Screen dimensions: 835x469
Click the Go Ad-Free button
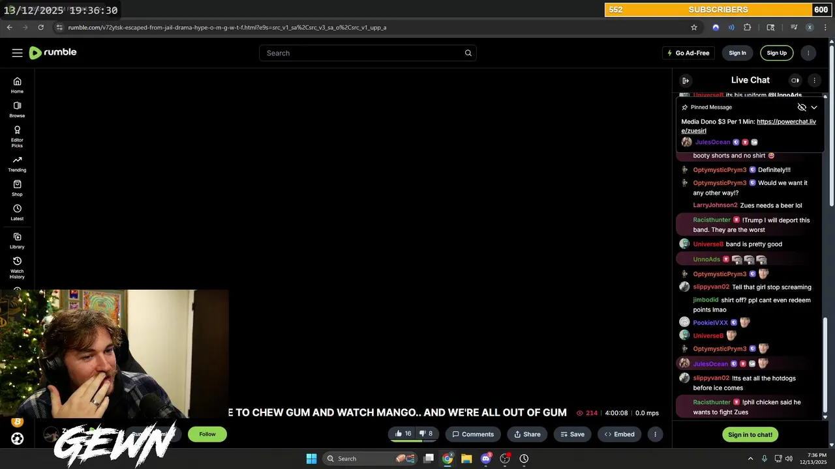coord(688,53)
